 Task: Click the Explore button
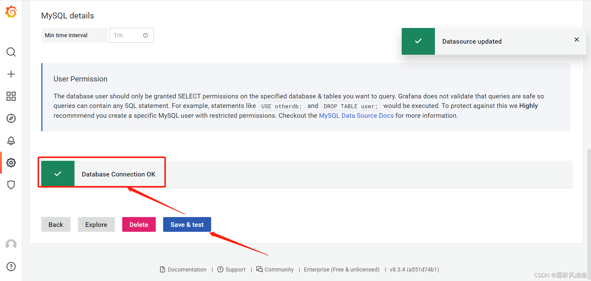tap(96, 224)
